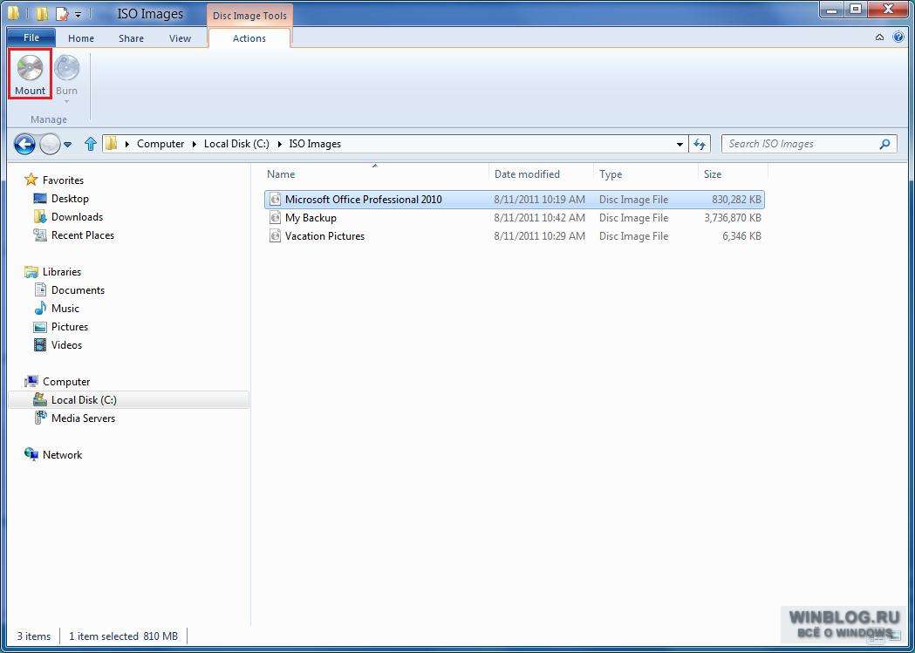
Task: Refresh the ISO Images folder
Action: pos(699,144)
